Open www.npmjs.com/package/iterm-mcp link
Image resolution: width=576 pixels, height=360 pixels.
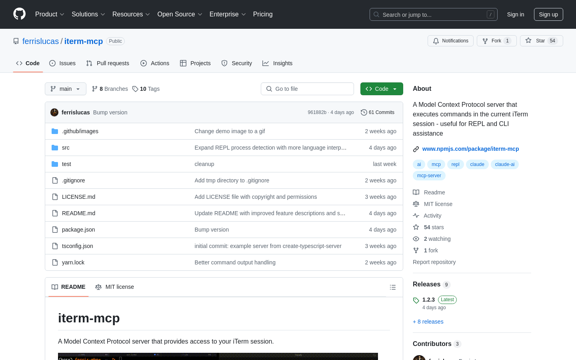click(x=470, y=149)
